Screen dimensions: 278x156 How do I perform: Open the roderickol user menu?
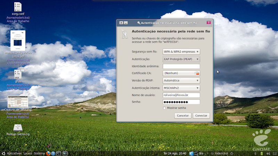pos(221,153)
